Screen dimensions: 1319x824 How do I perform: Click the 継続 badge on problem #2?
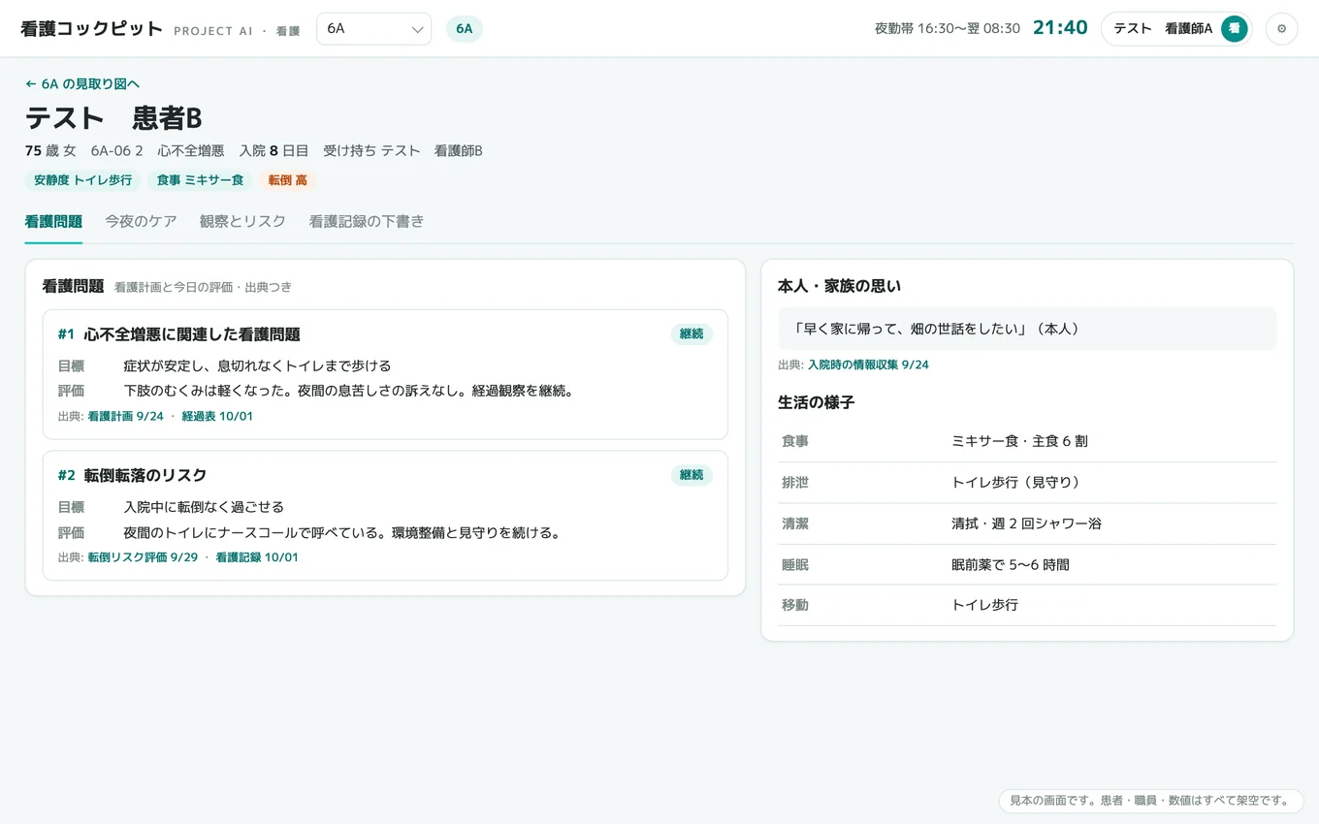click(x=692, y=476)
